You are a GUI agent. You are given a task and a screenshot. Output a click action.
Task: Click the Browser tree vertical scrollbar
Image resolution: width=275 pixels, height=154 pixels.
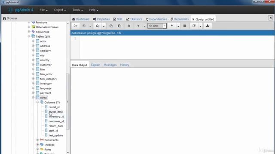(68, 101)
